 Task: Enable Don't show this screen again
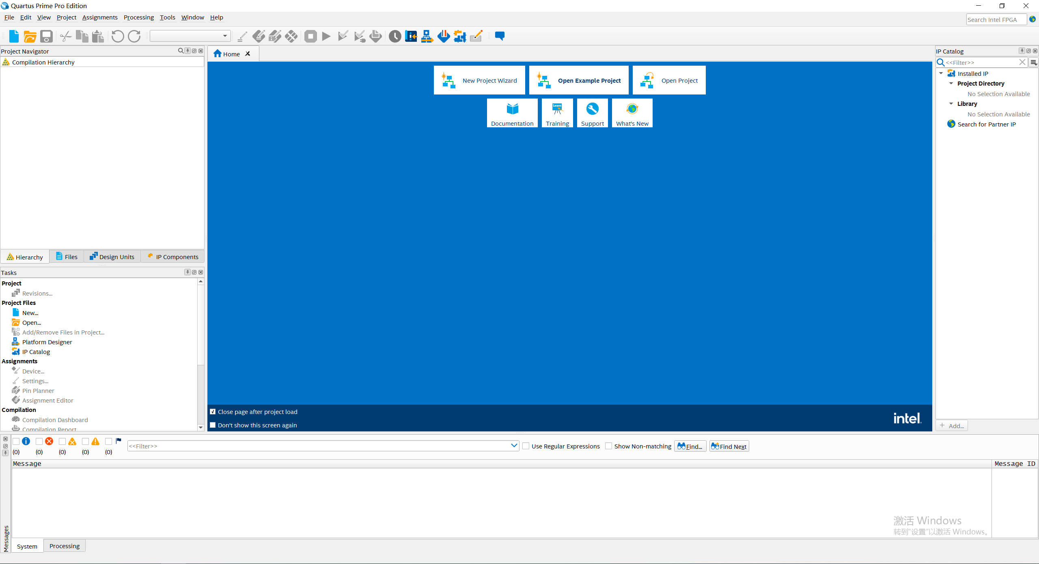point(213,425)
